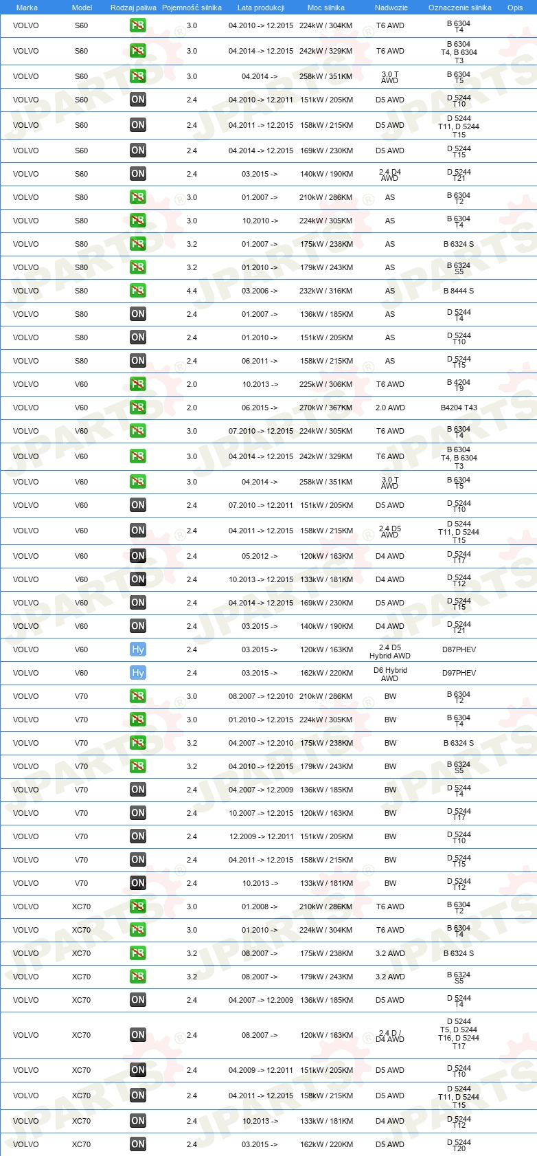Click the petrol icon in S60 224kW / 304KM row
Image resolution: width=537 pixels, height=1156 pixels.
[x=138, y=25]
